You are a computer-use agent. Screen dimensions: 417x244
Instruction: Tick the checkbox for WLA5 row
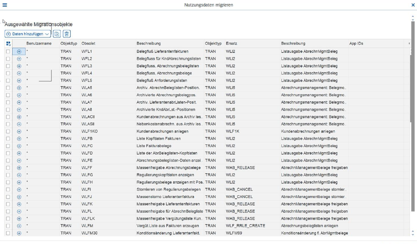[8, 88]
